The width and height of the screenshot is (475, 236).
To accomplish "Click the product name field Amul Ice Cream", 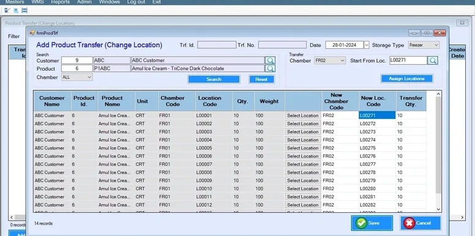I will coord(198,68).
